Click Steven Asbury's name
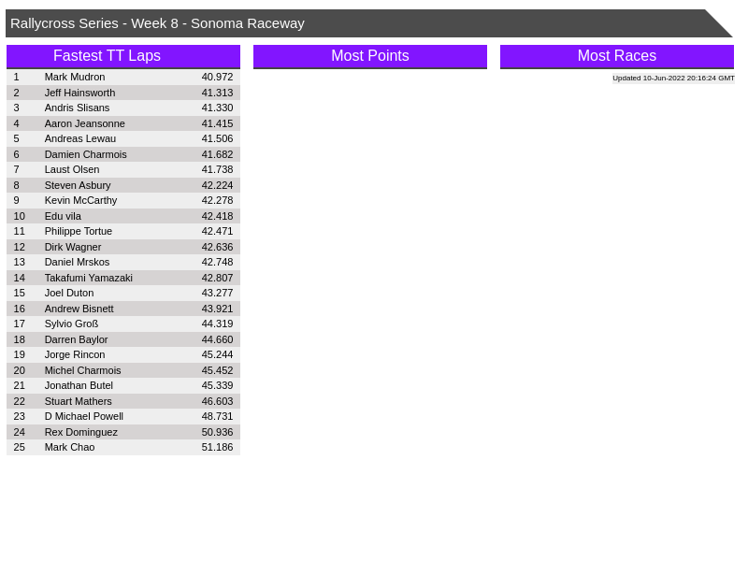Screen dimensions: 748x561 [78, 185]
